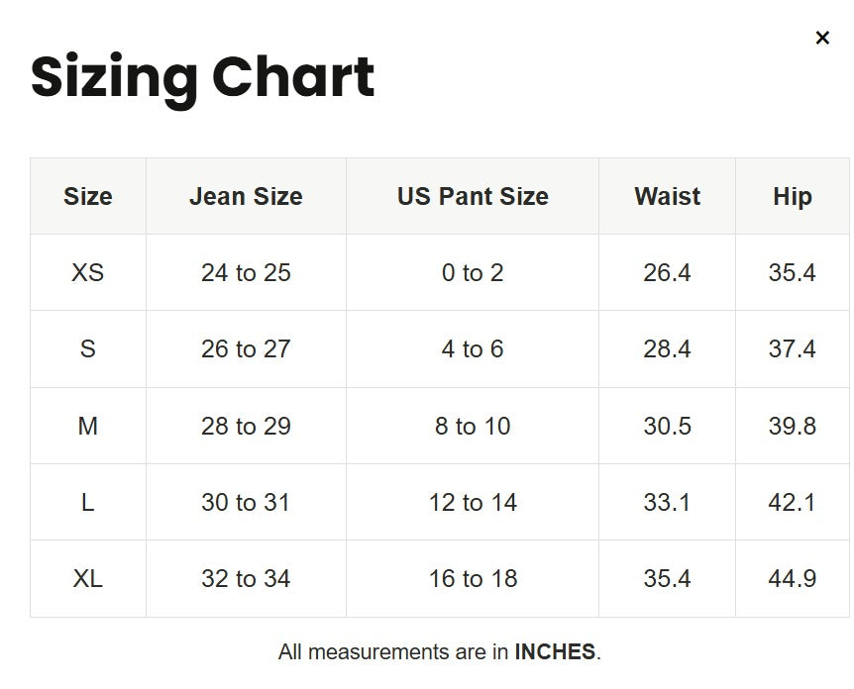Click waist measurement 26.4 cell
This screenshot has width=854, height=689.
(667, 272)
